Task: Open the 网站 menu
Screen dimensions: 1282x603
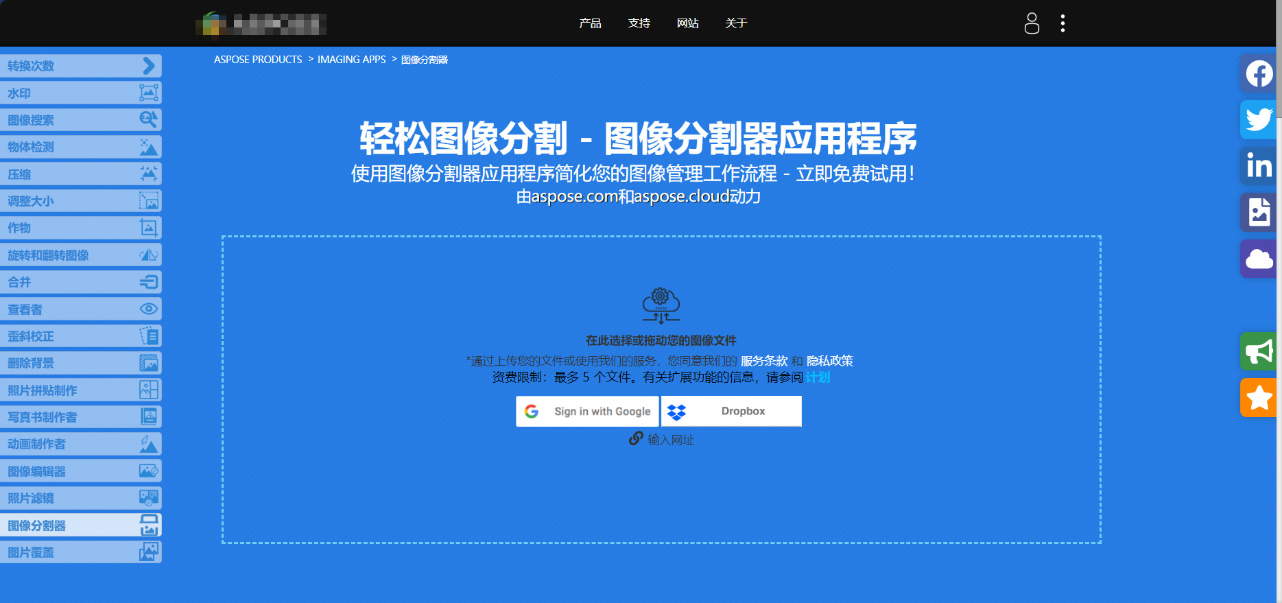Action: pyautogui.click(x=688, y=23)
